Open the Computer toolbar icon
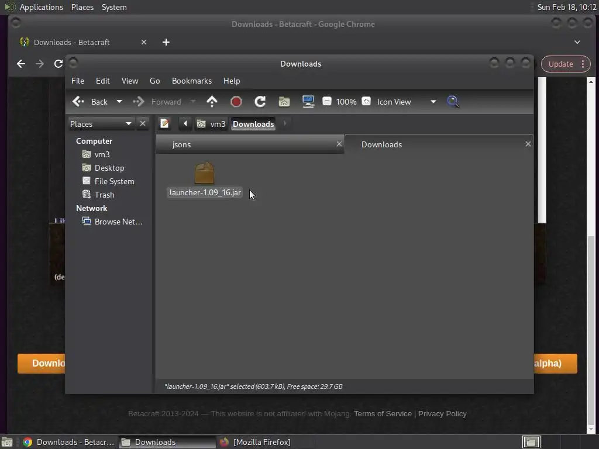Screen dimensions: 599x449 pyautogui.click(x=308, y=102)
